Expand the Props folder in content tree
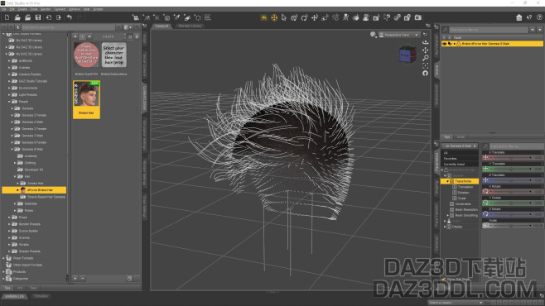This screenshot has height=306, width=545. (x=9, y=218)
